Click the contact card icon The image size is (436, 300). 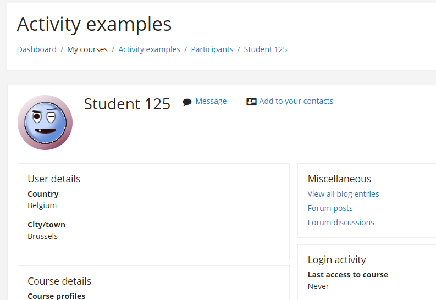tap(251, 102)
